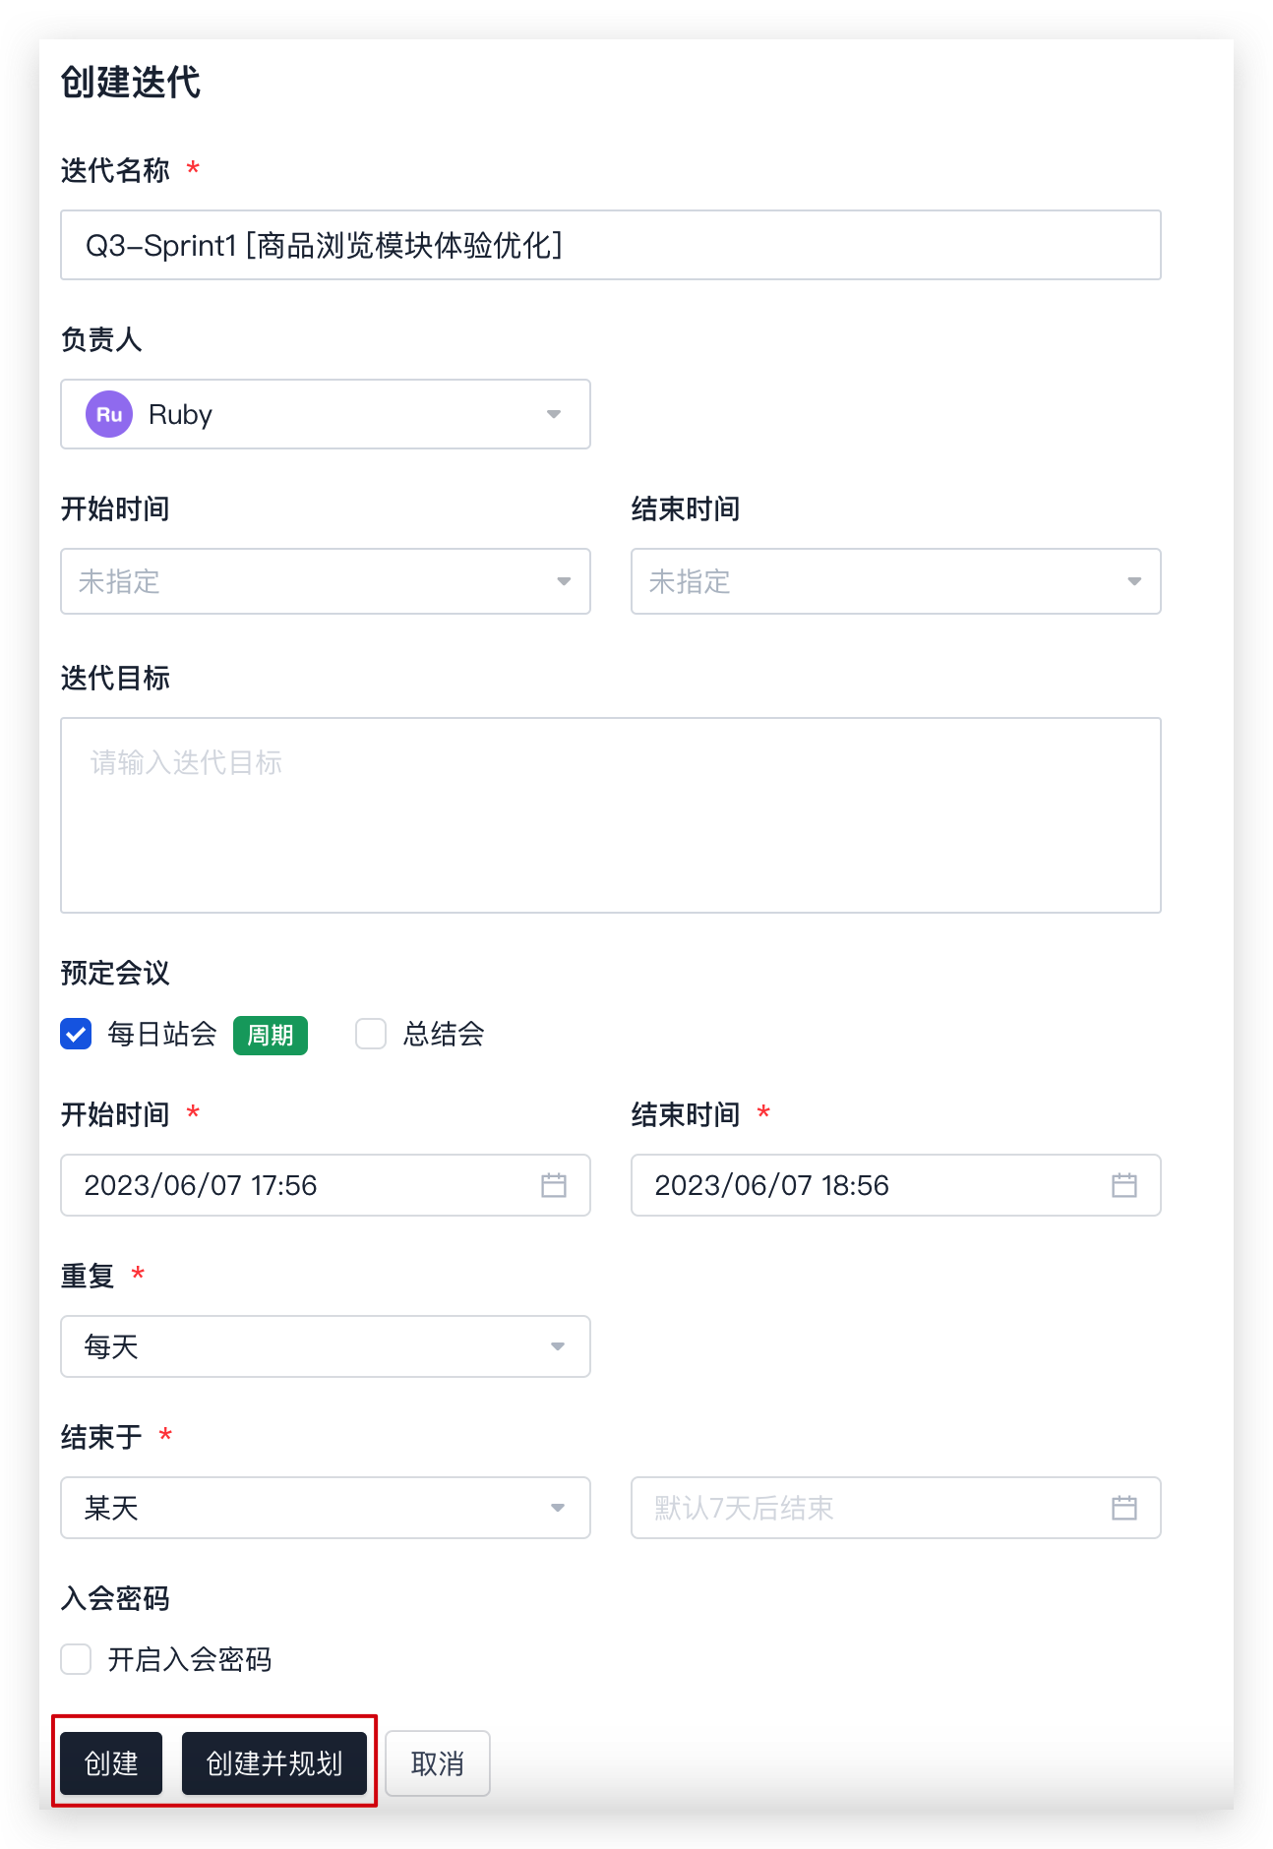Image resolution: width=1273 pixels, height=1849 pixels.
Task: Click the green 周期 badge
Action: tap(271, 1035)
